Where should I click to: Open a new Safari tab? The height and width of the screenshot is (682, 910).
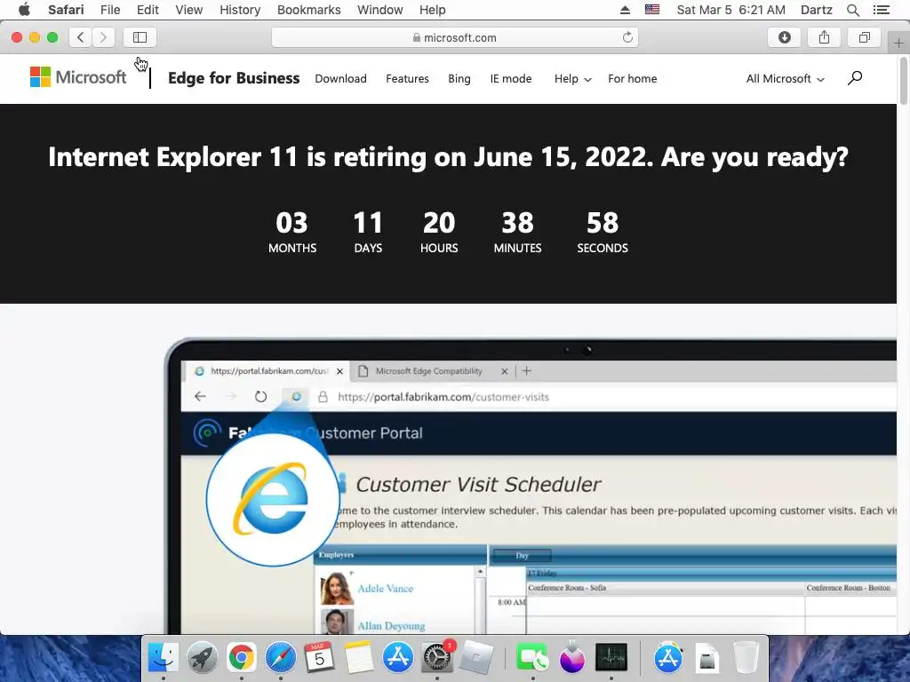898,43
